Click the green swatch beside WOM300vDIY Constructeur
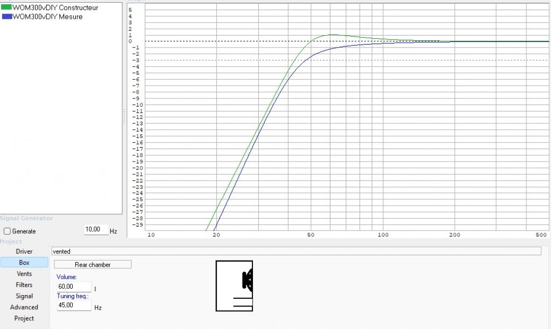This screenshot has width=551, height=329. point(7,8)
